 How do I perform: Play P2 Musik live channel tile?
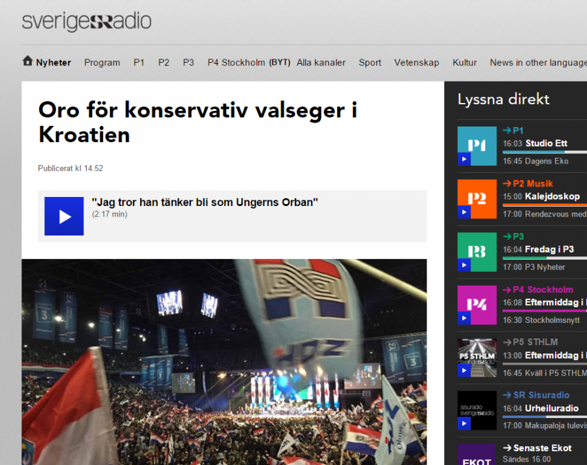[477, 199]
